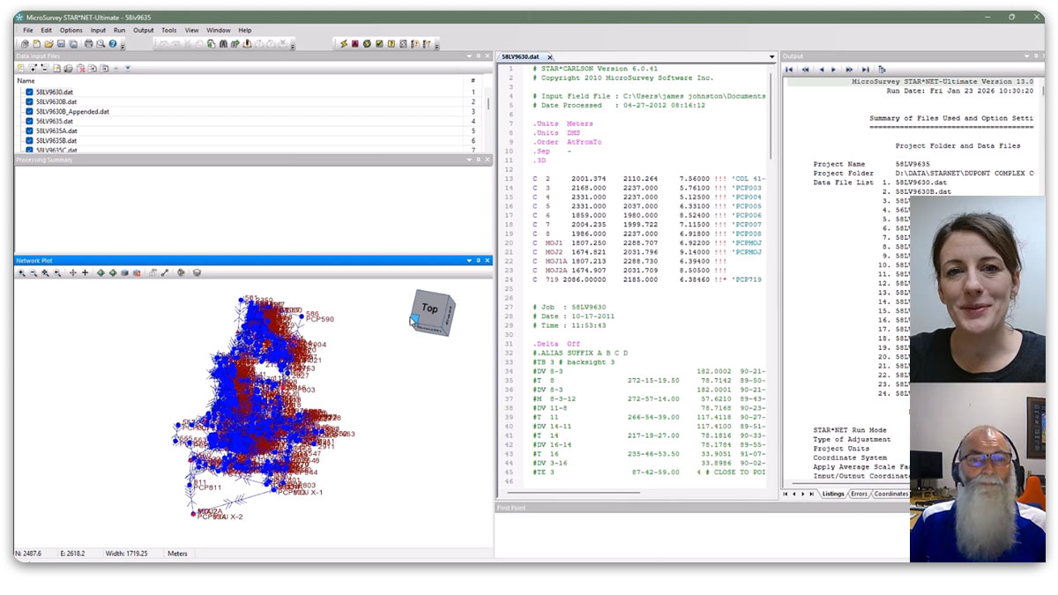Click the tree navigation icon in Output toolbar
The height and width of the screenshot is (595, 1058).
(882, 70)
